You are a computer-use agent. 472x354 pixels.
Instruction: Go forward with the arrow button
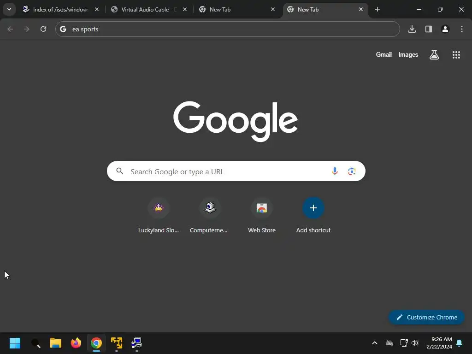point(27,29)
